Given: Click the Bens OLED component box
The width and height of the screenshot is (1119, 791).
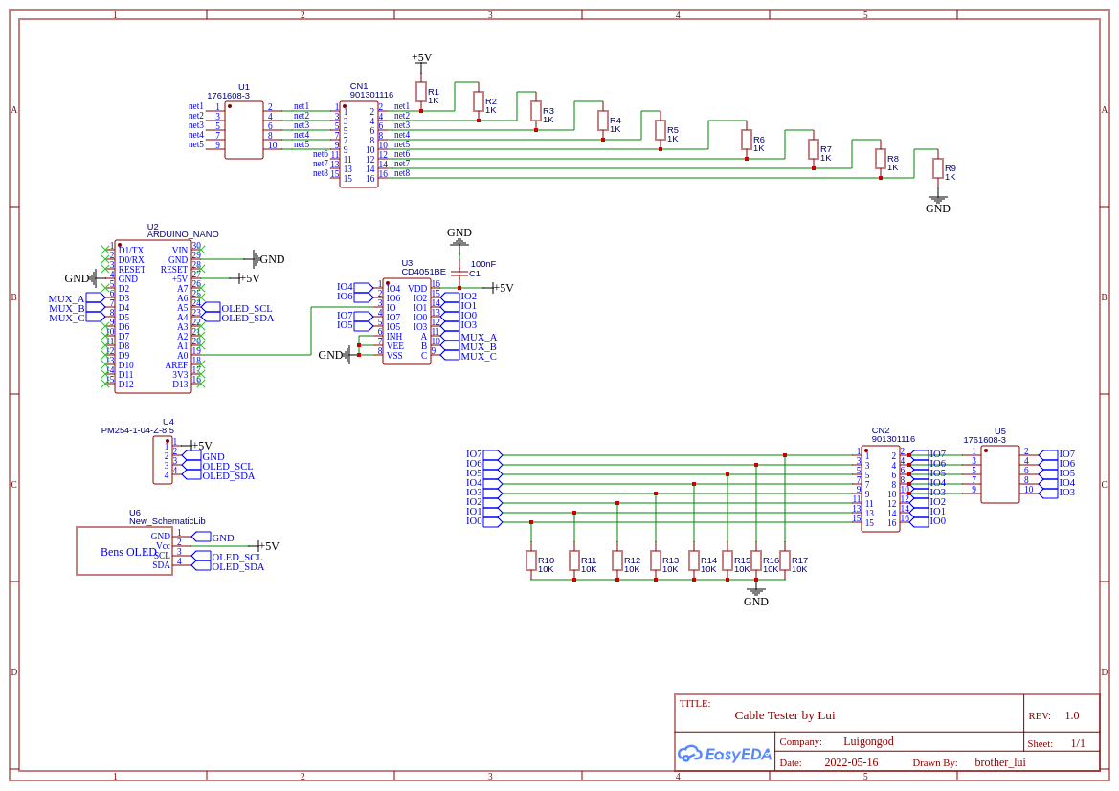Looking at the screenshot, I should [x=124, y=551].
